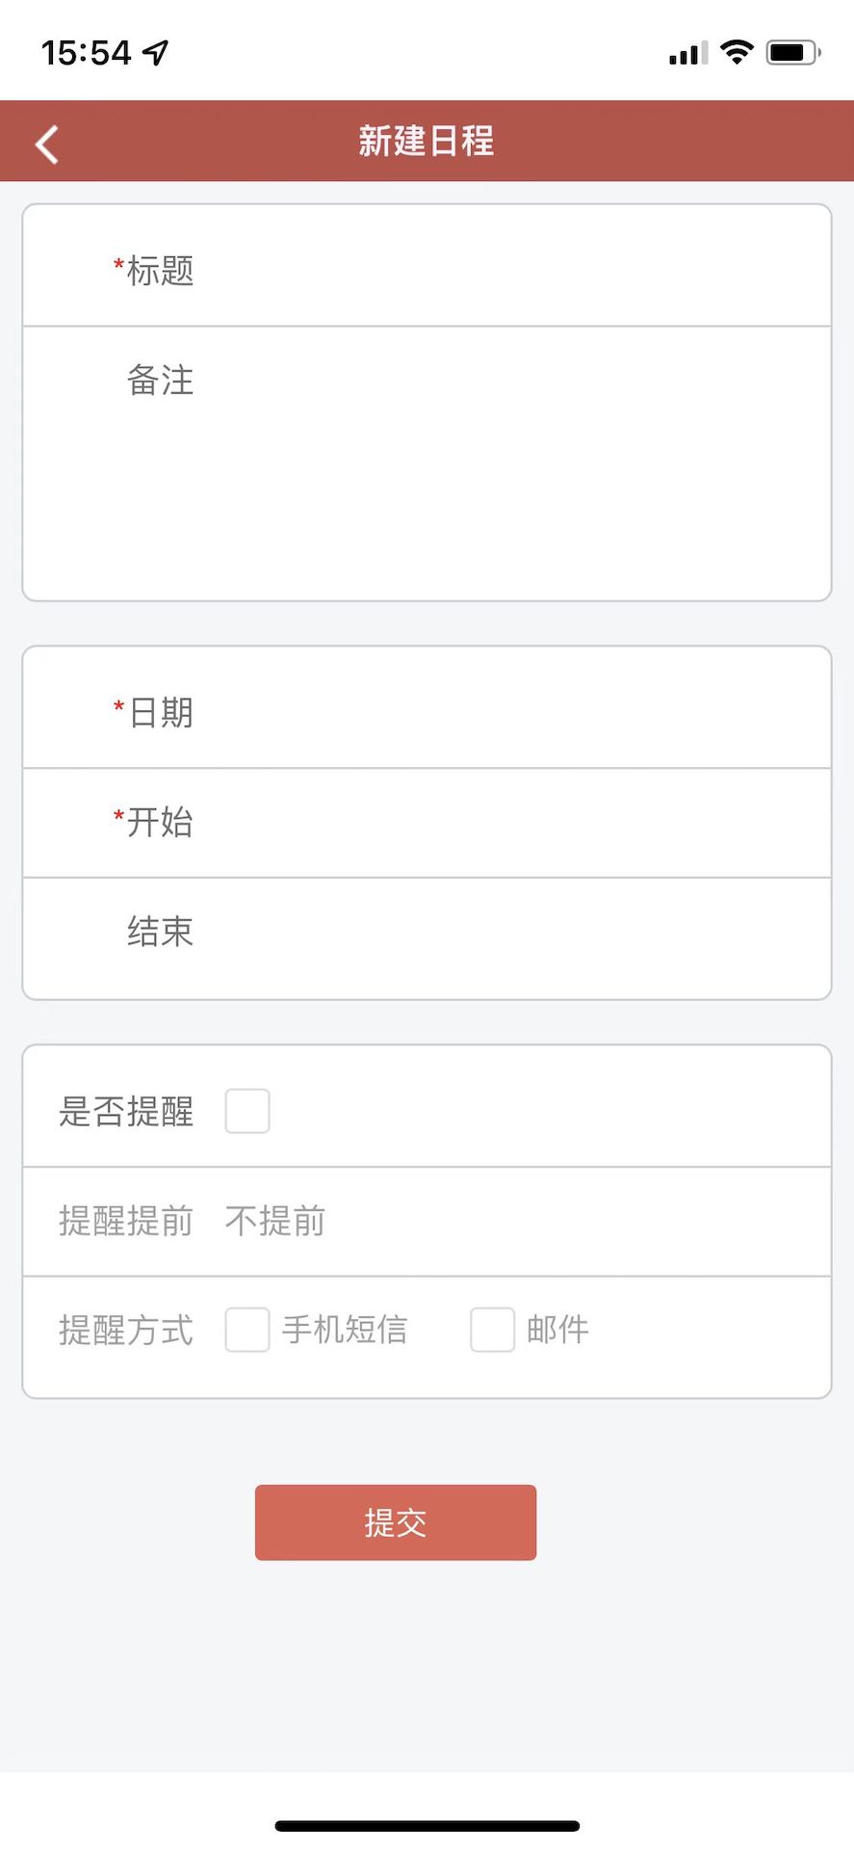Tap the 手机短信 label text
854x1850 pixels.
point(345,1330)
